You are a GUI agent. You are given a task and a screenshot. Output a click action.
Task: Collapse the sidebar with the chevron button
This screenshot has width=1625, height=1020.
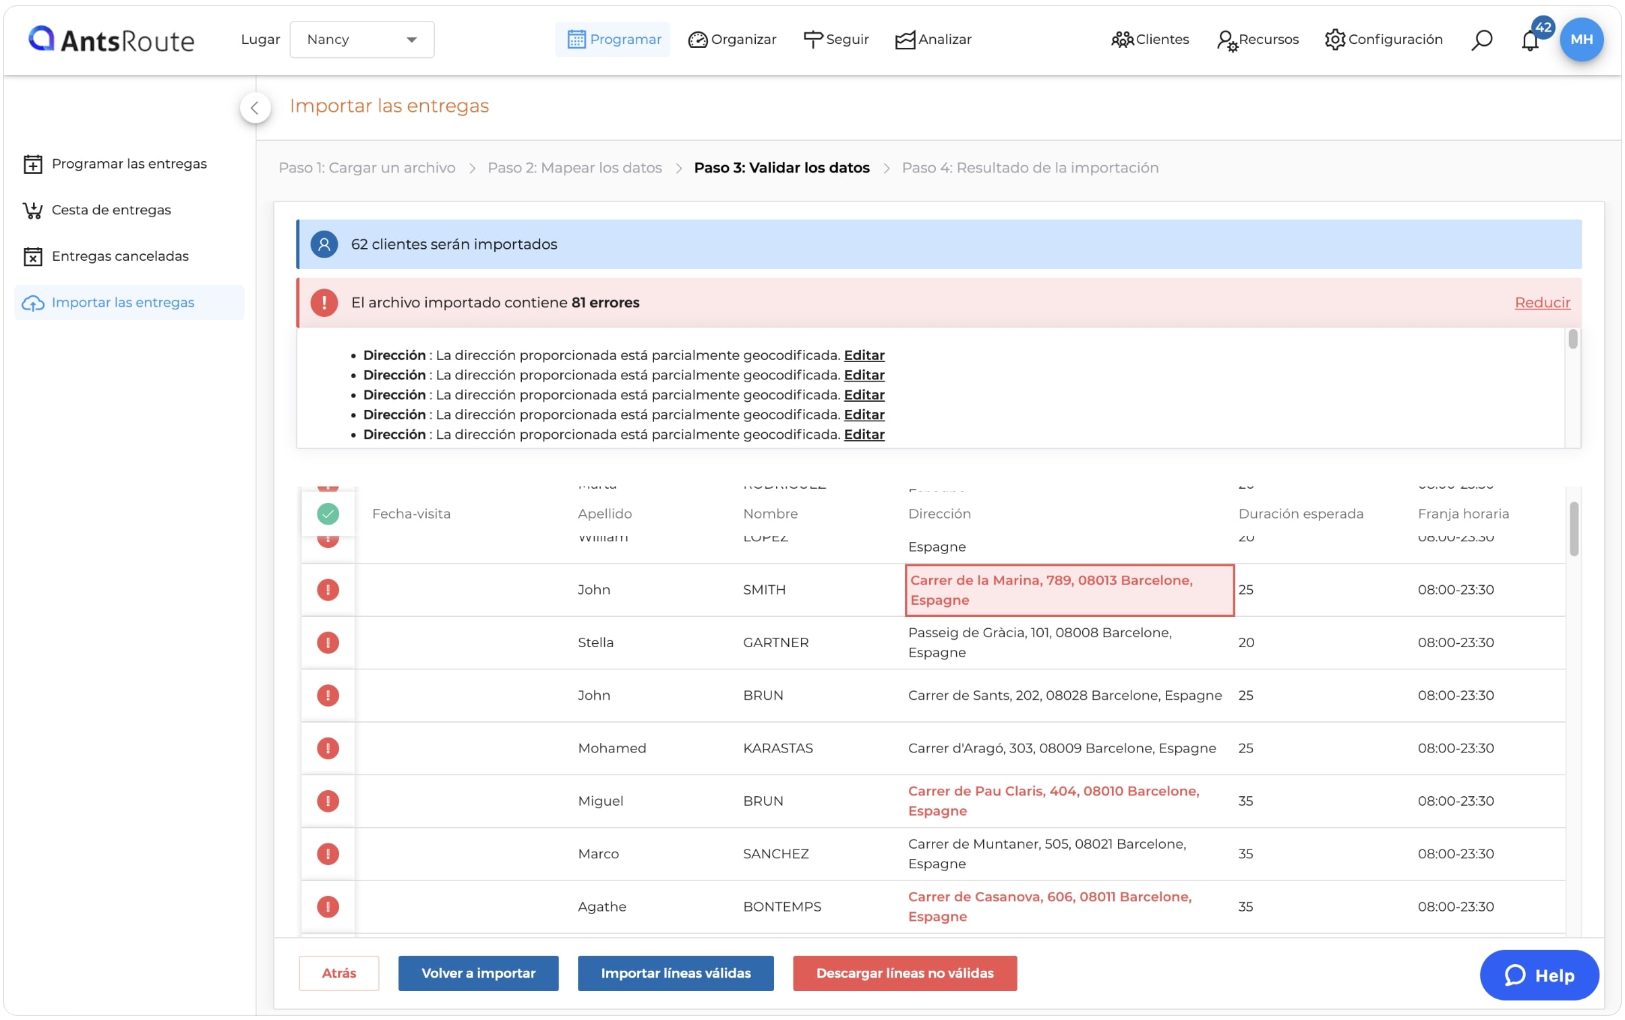coord(255,107)
